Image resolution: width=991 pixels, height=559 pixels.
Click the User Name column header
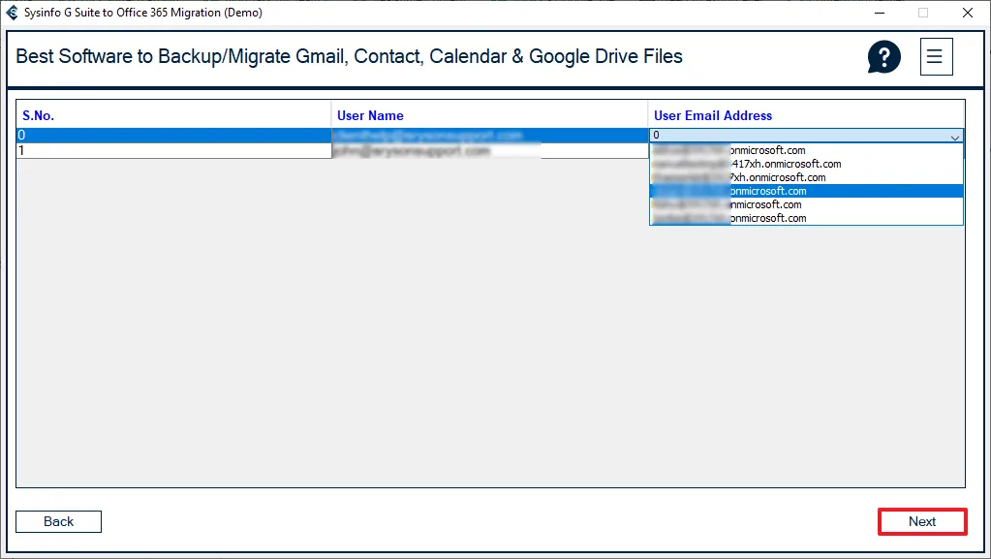click(489, 115)
